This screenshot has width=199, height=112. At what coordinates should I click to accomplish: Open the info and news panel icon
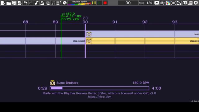point(190,3)
